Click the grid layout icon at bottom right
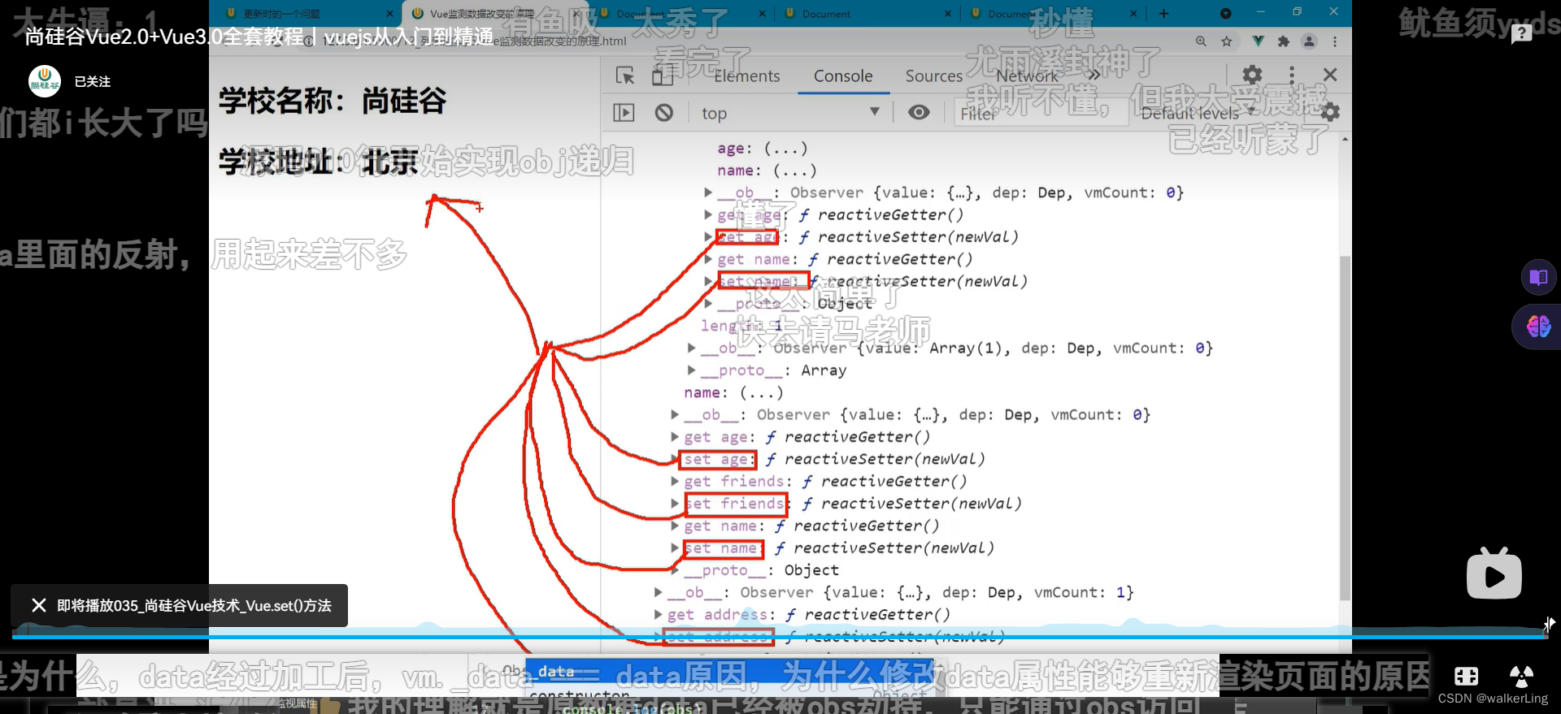This screenshot has height=714, width=1561. pos(1466,676)
